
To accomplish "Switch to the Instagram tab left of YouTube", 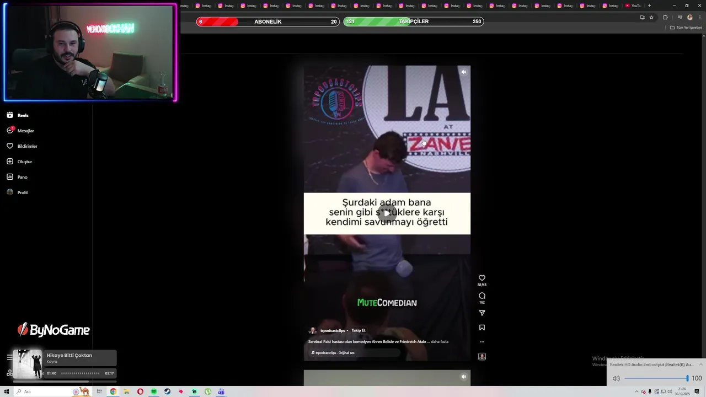I will click(611, 6).
